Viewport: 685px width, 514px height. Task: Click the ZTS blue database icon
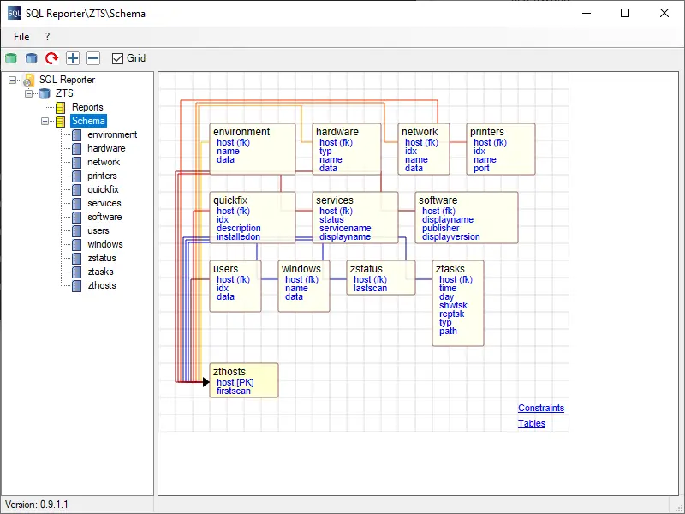[x=45, y=93]
